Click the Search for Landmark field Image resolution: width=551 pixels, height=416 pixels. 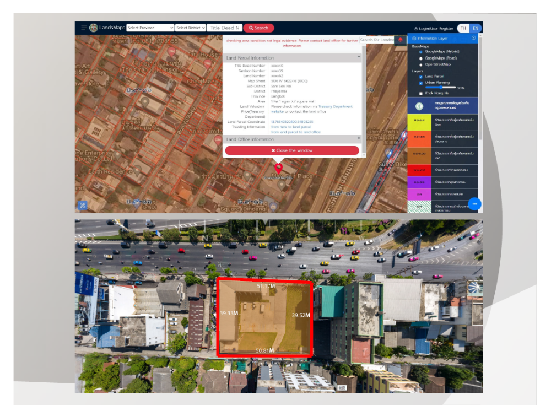tap(377, 40)
